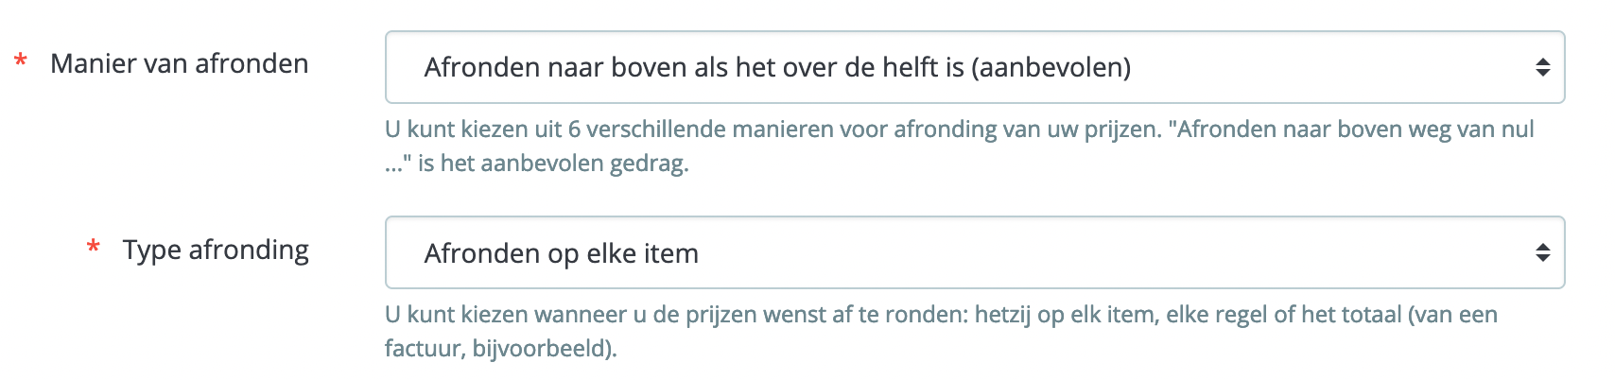Click the 'factuur, bijvoorbeeld' hint line
The height and width of the screenshot is (380, 1615).
coord(500,348)
